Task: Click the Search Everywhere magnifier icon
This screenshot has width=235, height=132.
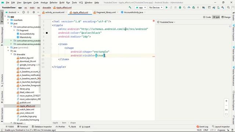Action: click(228, 7)
